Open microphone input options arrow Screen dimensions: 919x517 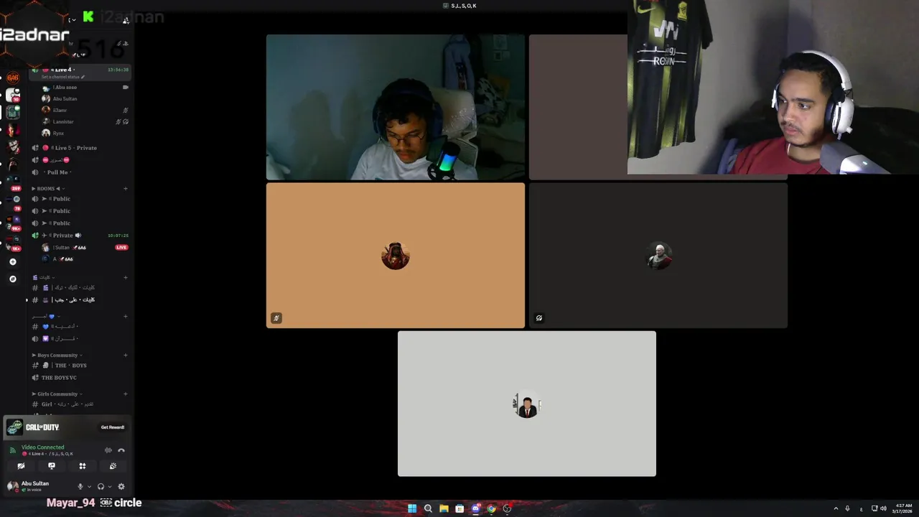tap(89, 486)
